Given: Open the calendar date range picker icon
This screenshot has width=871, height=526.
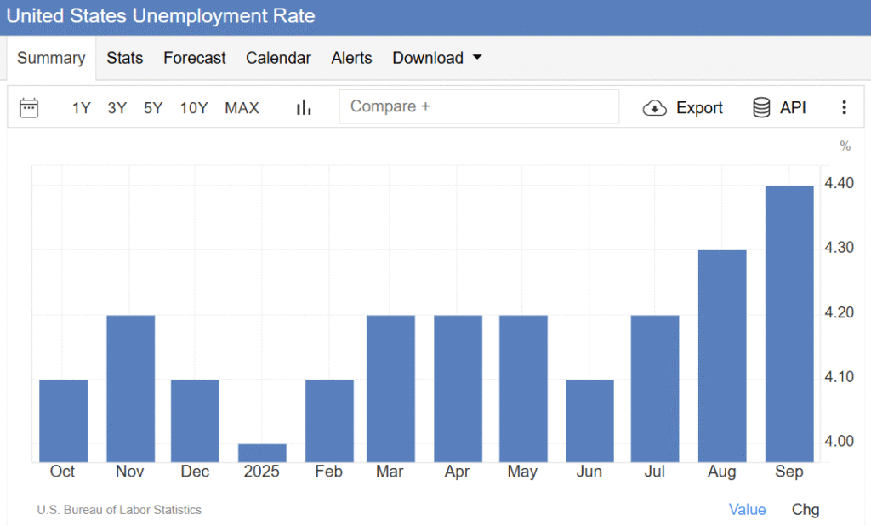Looking at the screenshot, I should coord(29,107).
